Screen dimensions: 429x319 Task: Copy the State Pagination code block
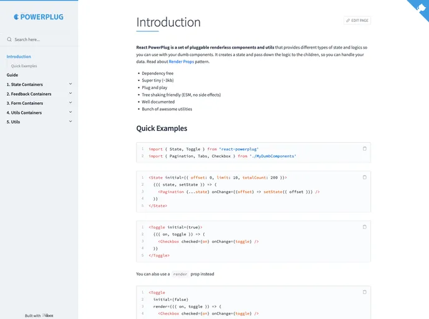pyautogui.click(x=364, y=177)
